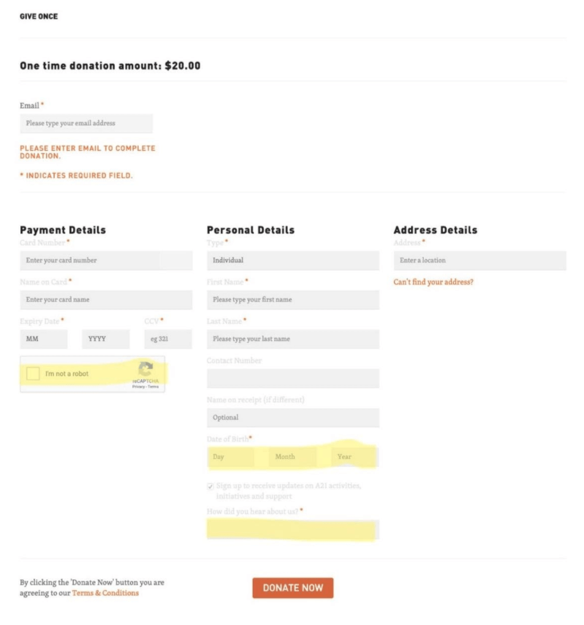The width and height of the screenshot is (584, 625).
Task: Click the Can't find your address link
Action: [x=433, y=282]
